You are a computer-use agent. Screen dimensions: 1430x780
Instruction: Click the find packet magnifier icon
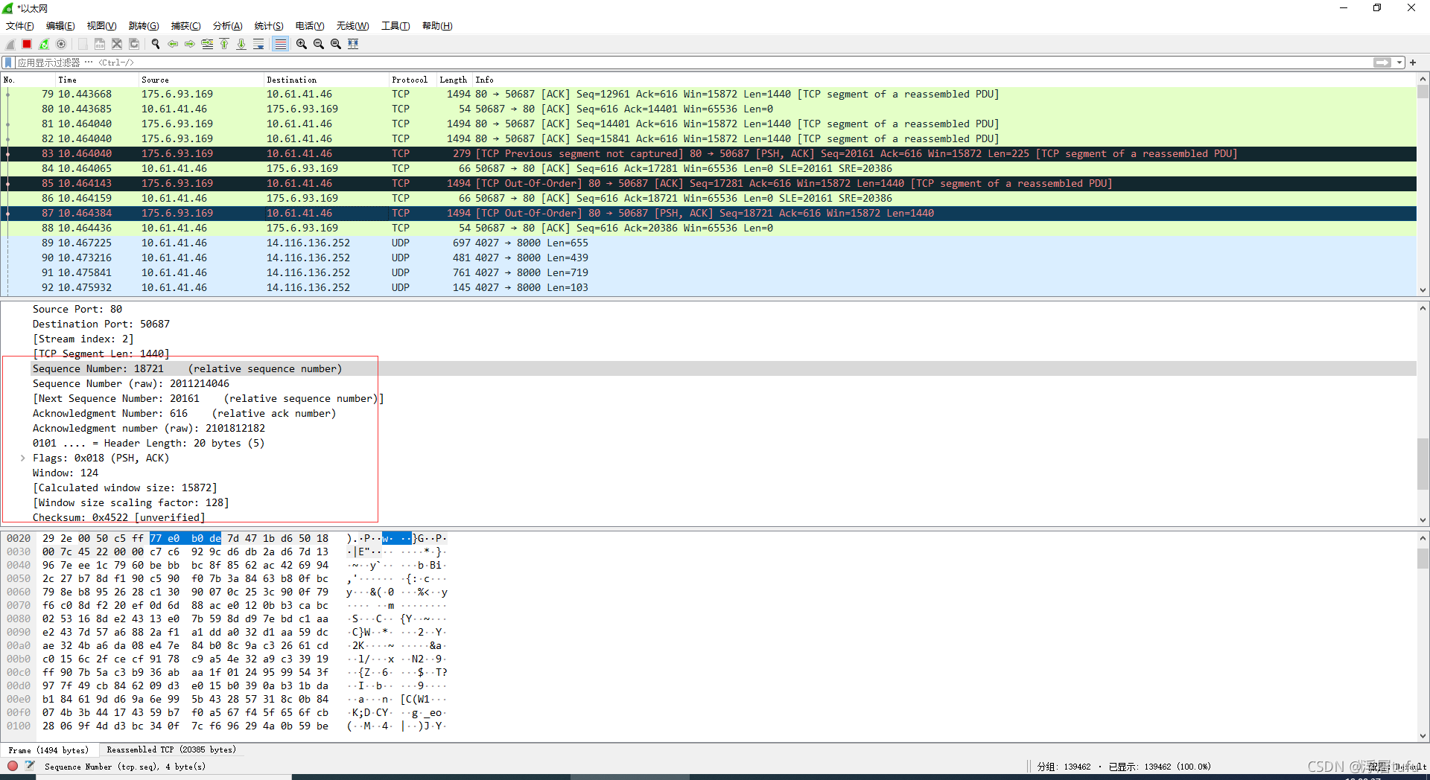pyautogui.click(x=156, y=44)
